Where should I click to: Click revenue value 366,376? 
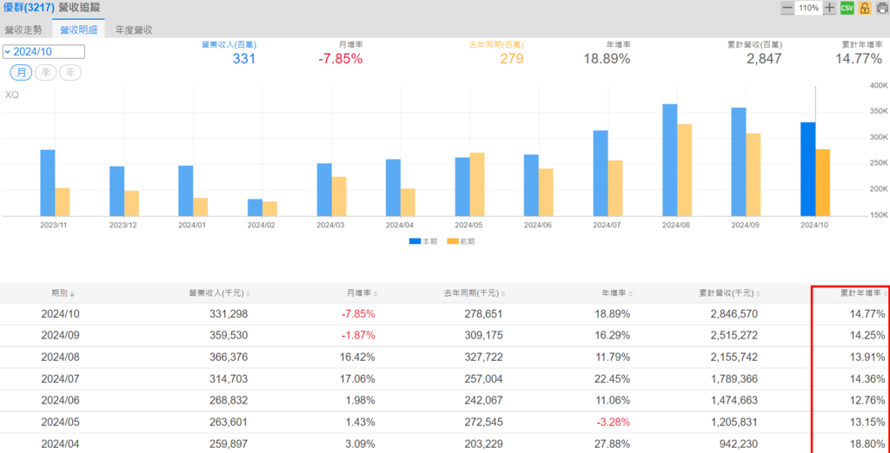227,358
